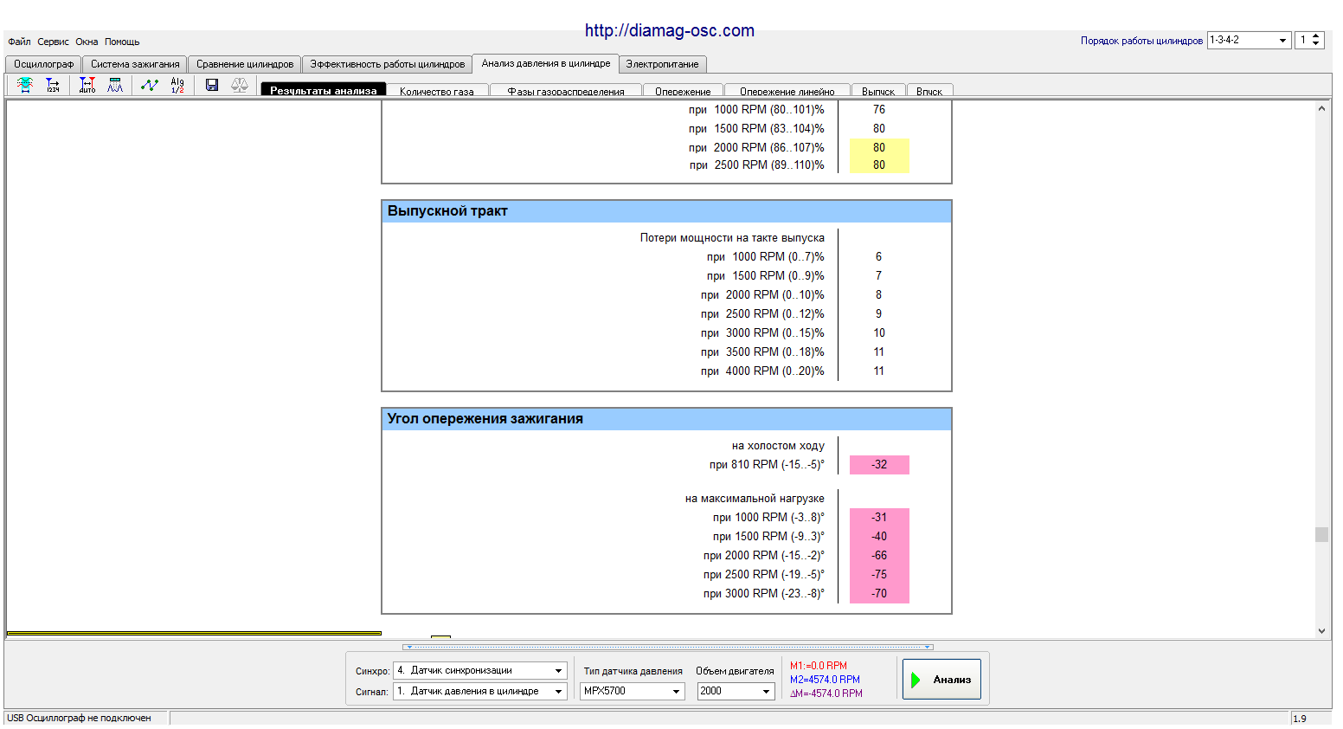
Task: Click the first toolbar icon with teal waveform
Action: [x=25, y=85]
